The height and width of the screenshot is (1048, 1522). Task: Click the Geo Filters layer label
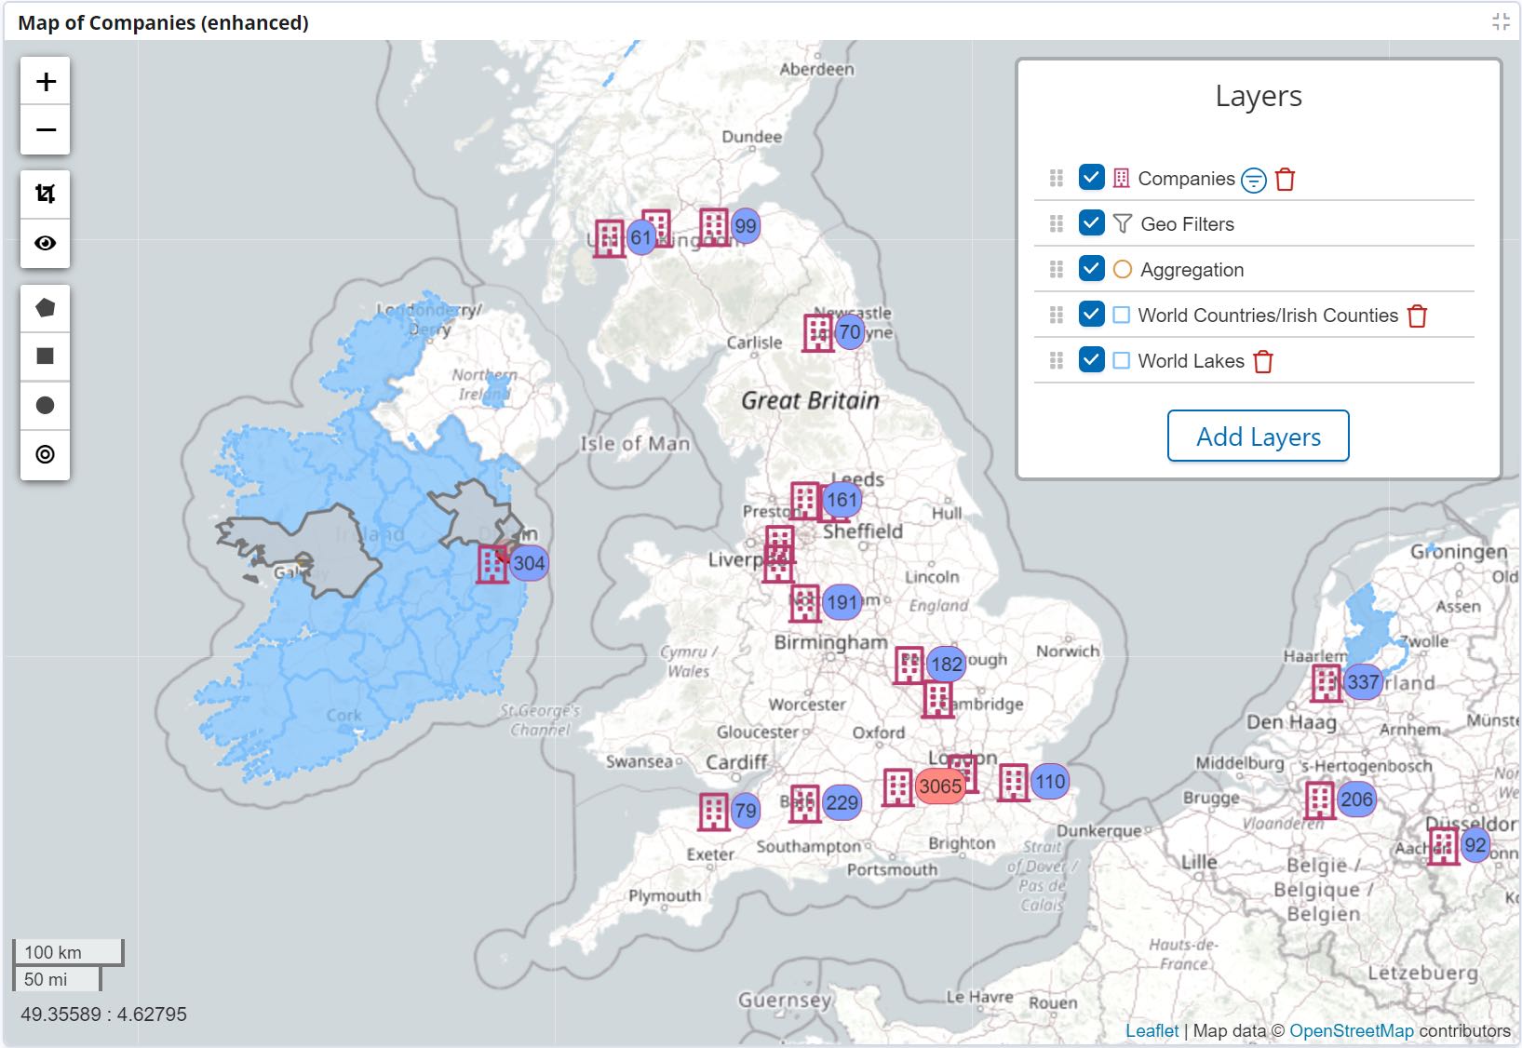[x=1187, y=224]
